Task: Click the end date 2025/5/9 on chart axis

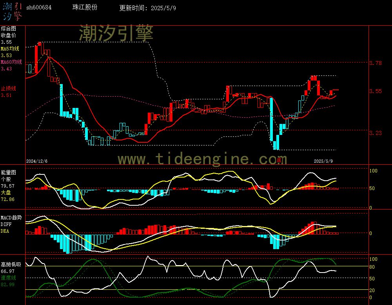Action: click(x=323, y=161)
